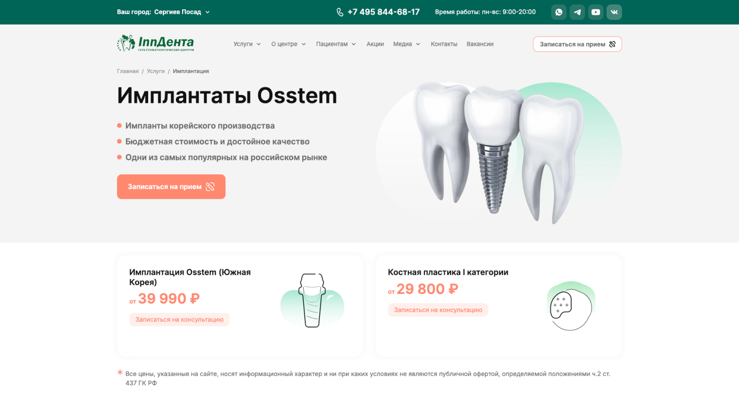
Task: Open the WhatsApp icon in header
Action: click(x=558, y=12)
